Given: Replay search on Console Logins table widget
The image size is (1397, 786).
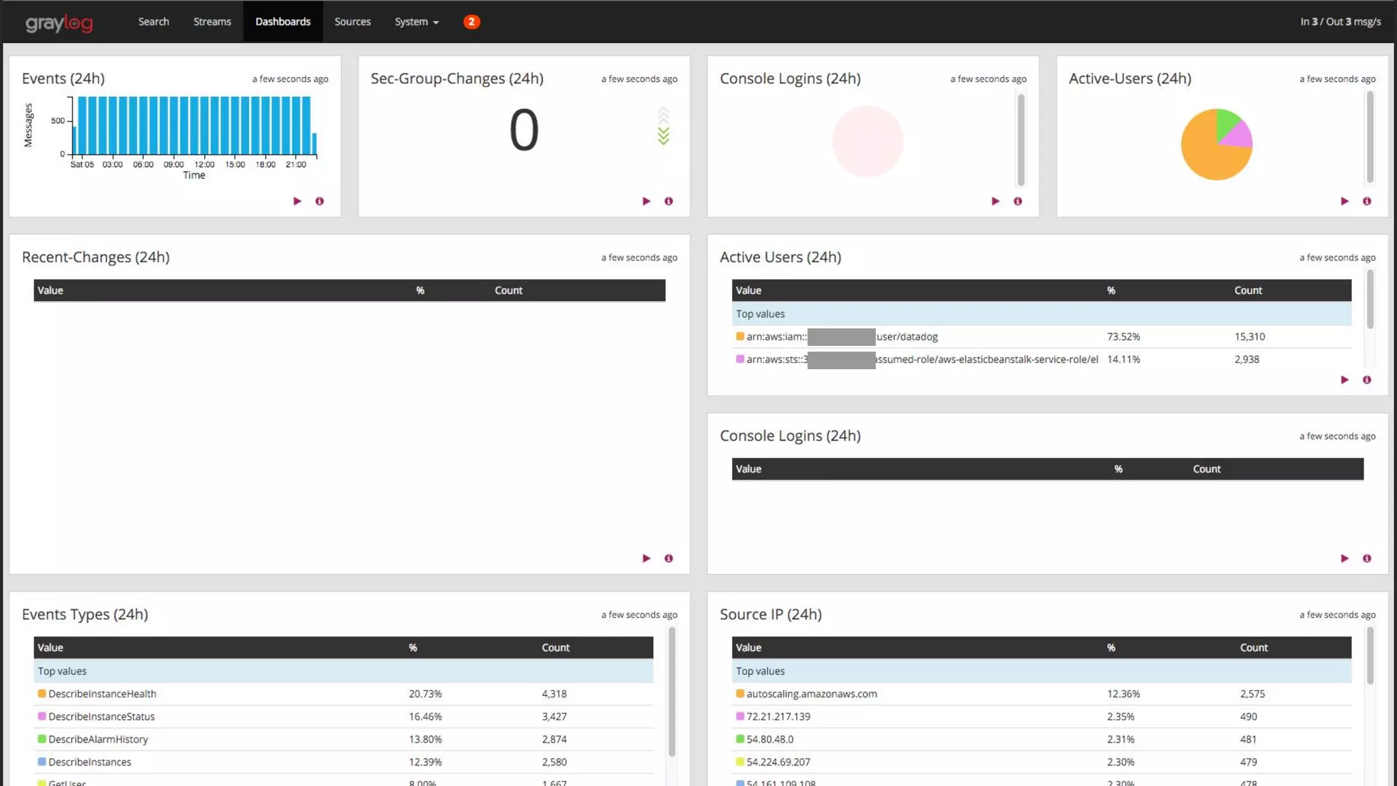Looking at the screenshot, I should point(1344,559).
